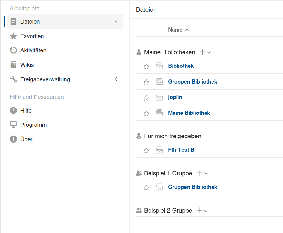The image size is (283, 233).
Task: Reverse sorting with the Name column arrow
Action: [x=186, y=29]
